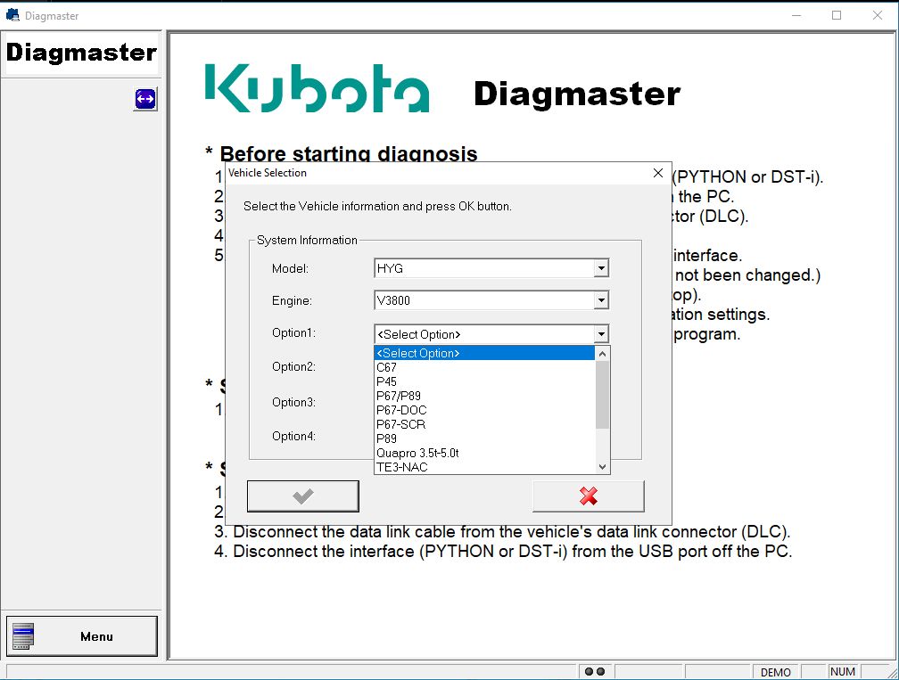
Task: Click the Menu button icon at bottom left
Action: pyautogui.click(x=23, y=636)
